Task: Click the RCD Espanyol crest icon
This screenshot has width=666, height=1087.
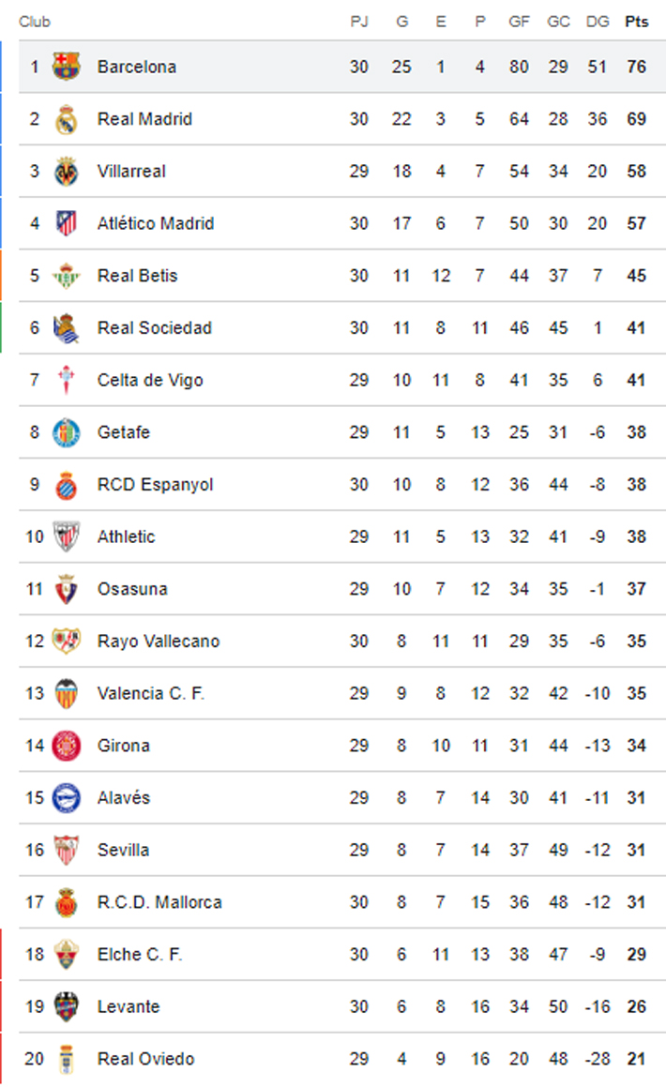Action: [66, 485]
